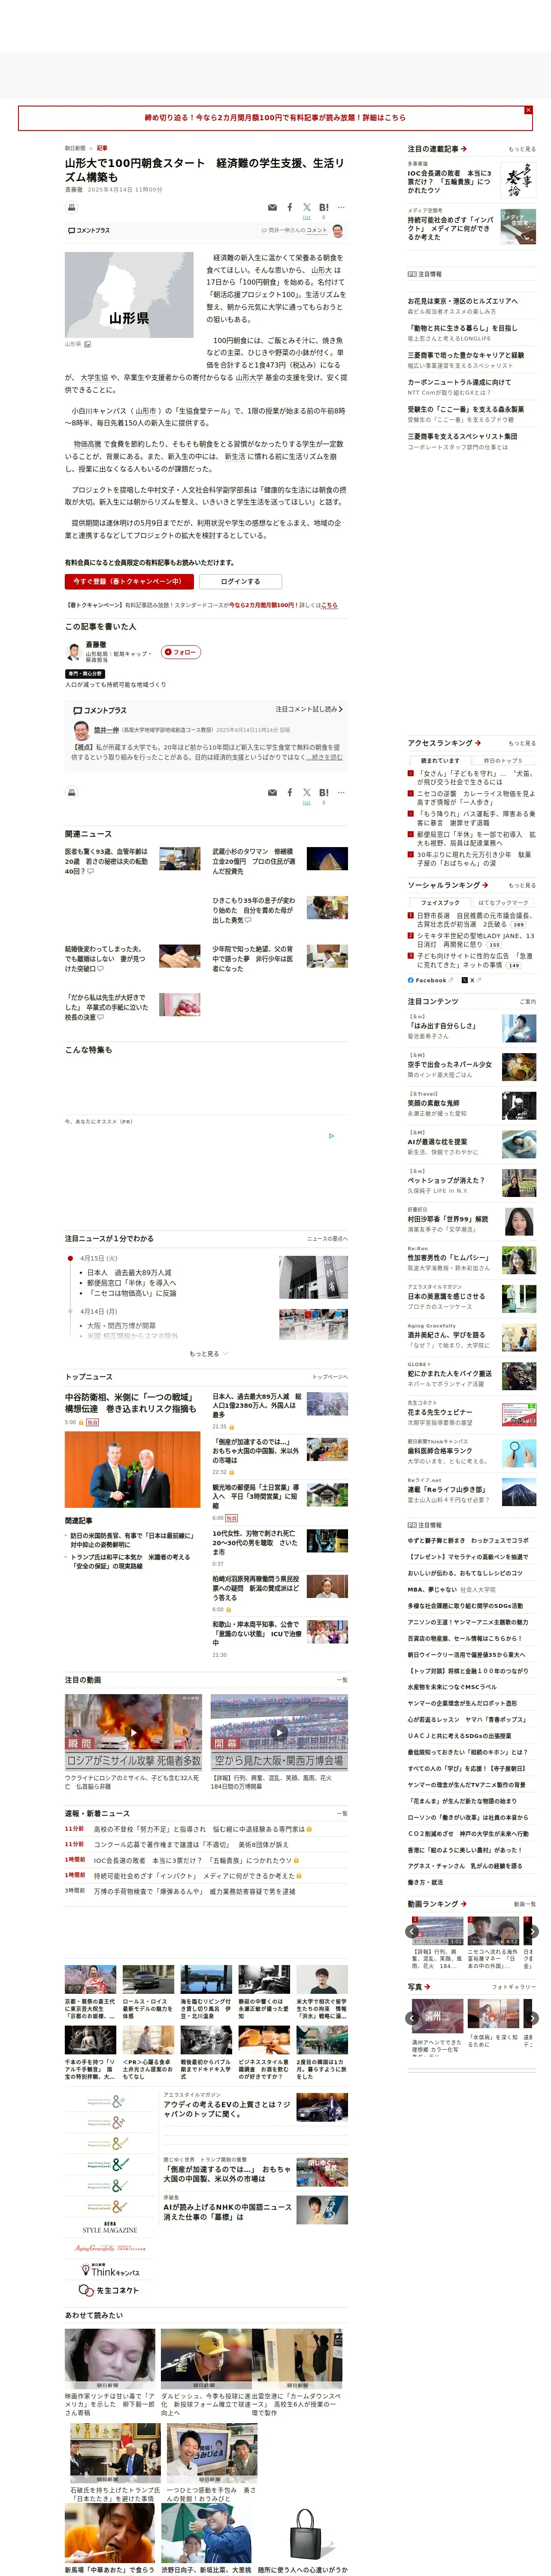Click the bottom Hatena B! bookmark icon
The height and width of the screenshot is (2576, 551).
coord(324,793)
